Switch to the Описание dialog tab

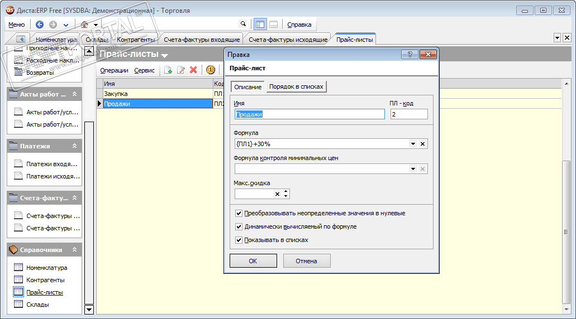click(x=247, y=87)
